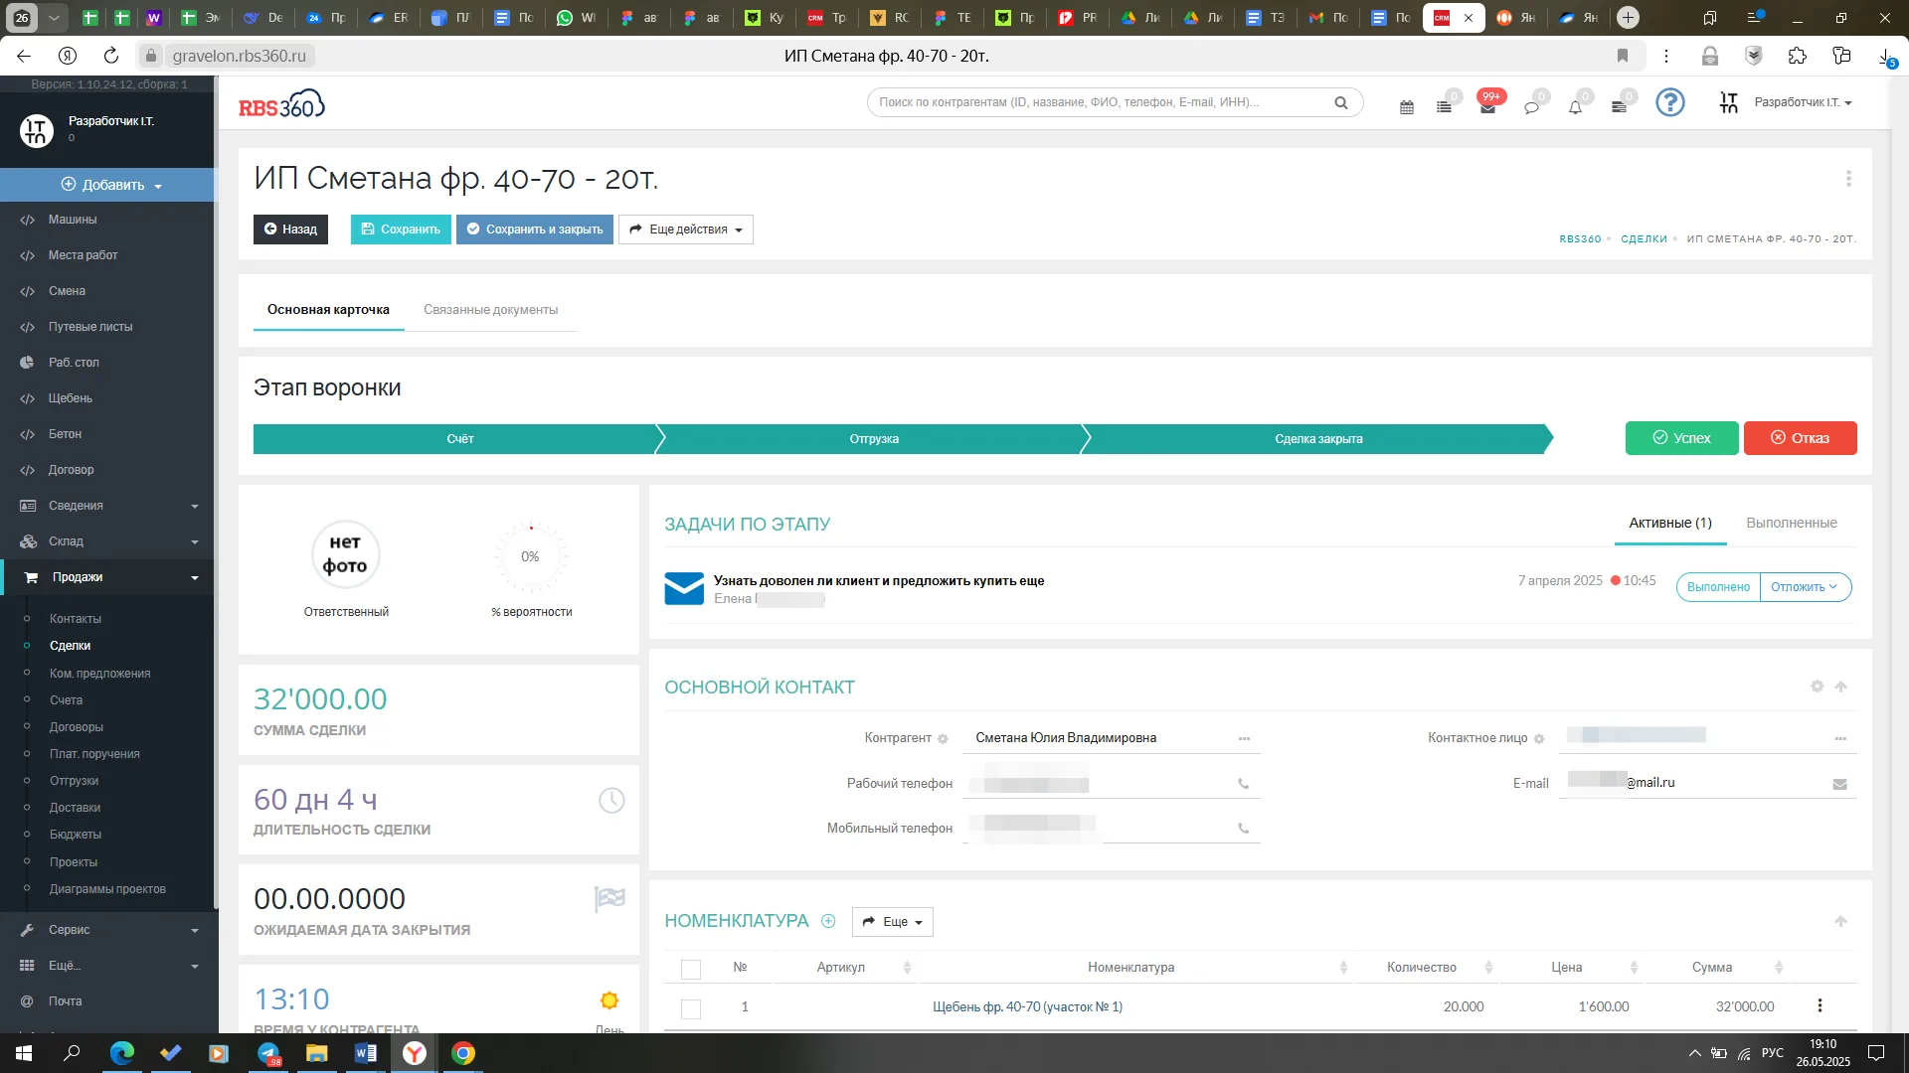This screenshot has height=1073, width=1909.
Task: Click the flag icon on expected closing date
Action: point(609,898)
